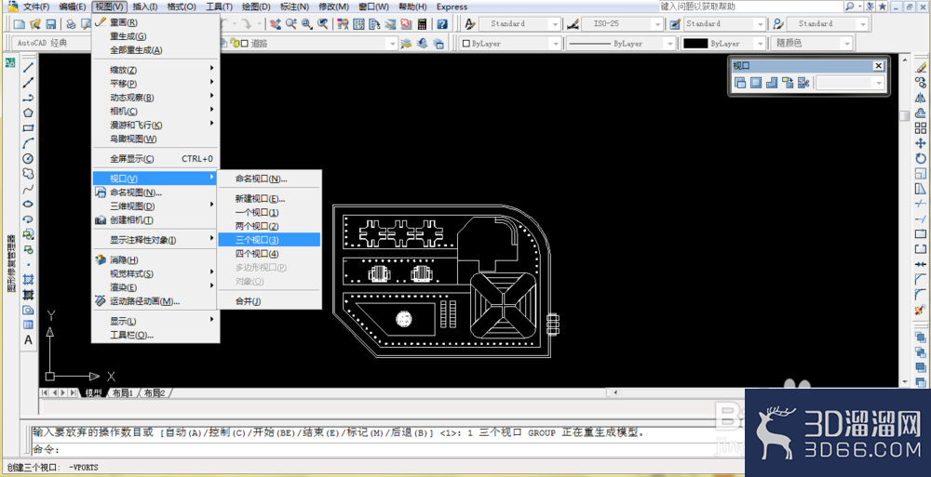Click the Rotate tool on modify toolbar
This screenshot has height=477, width=931.
pos(921,158)
